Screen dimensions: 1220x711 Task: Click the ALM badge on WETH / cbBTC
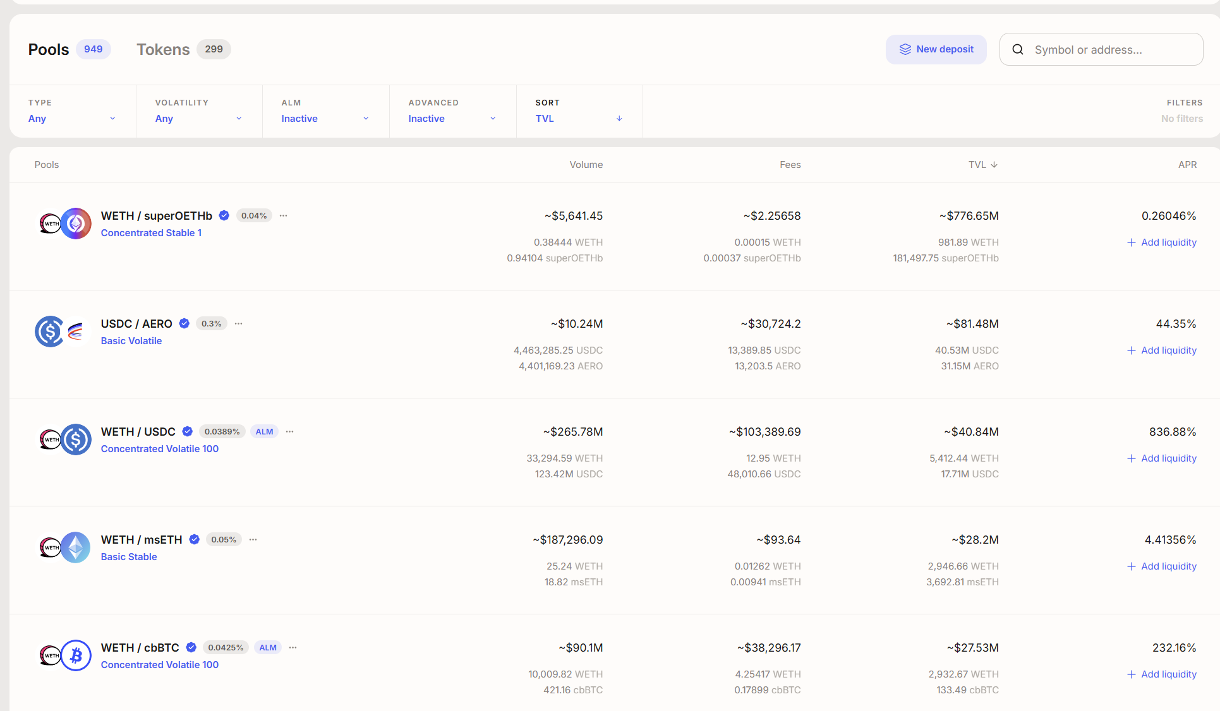click(x=268, y=647)
